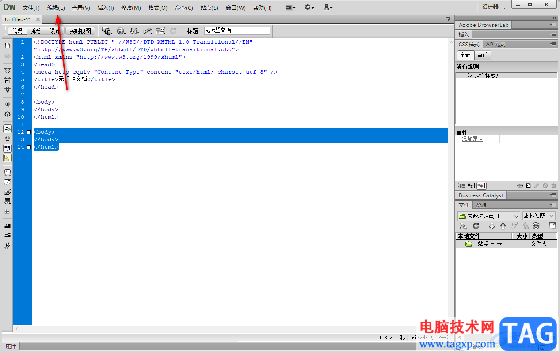Open Extend Dreamweaver gear dropdown
The image size is (560, 353).
point(309,8)
